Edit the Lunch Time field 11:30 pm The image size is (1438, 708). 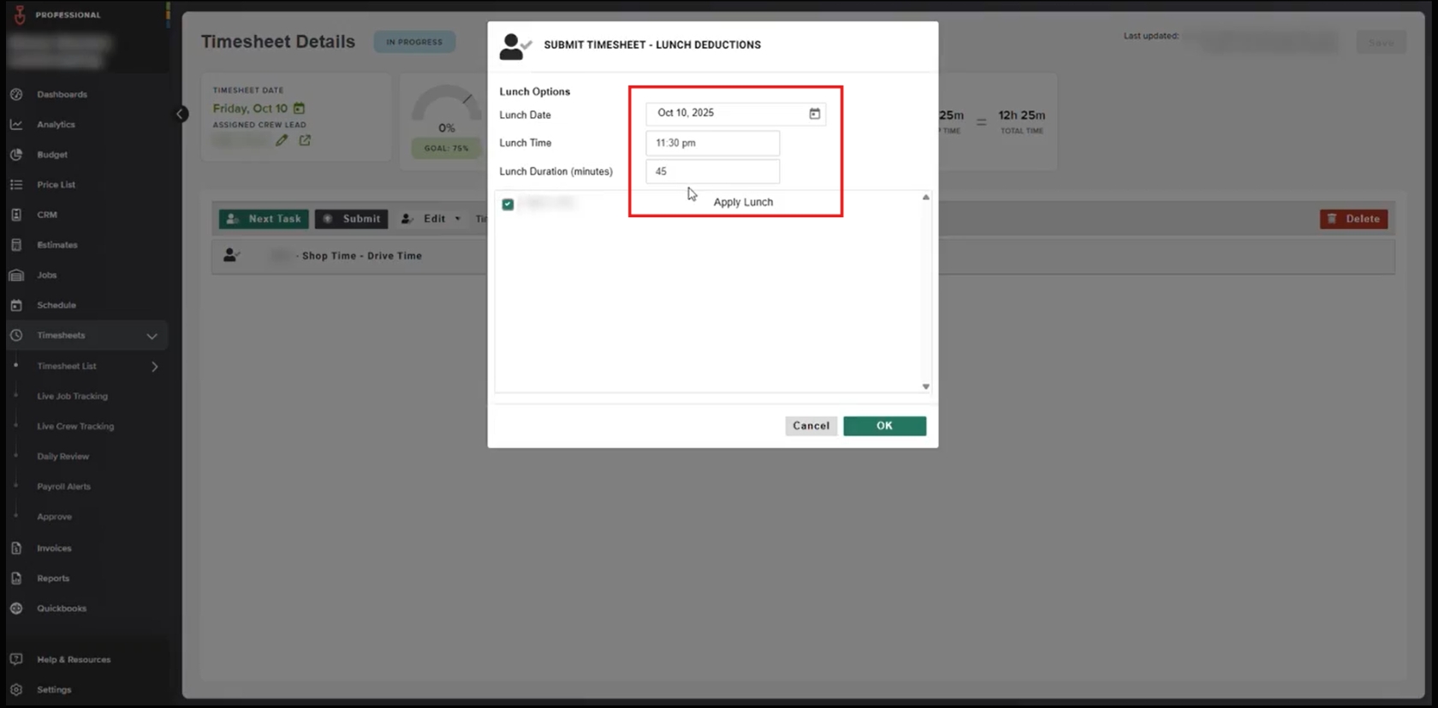[712, 143]
